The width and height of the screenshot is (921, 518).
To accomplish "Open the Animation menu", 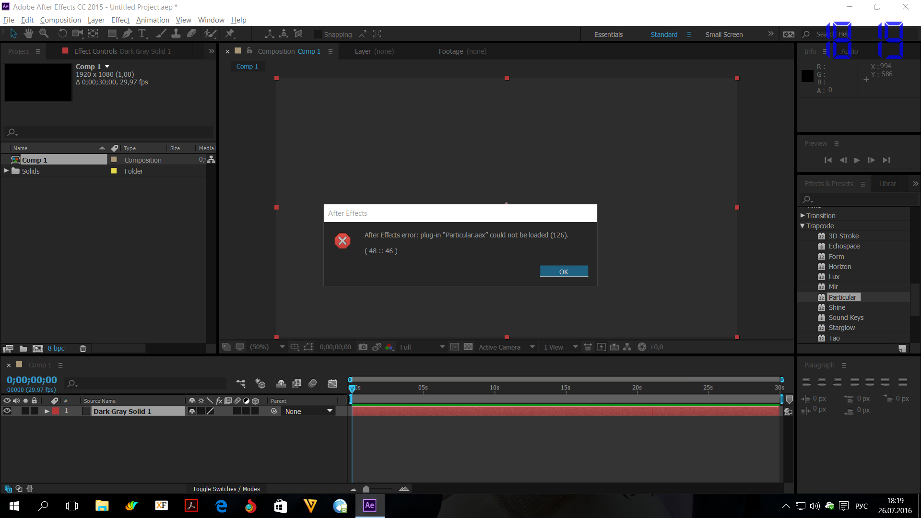I will [153, 20].
